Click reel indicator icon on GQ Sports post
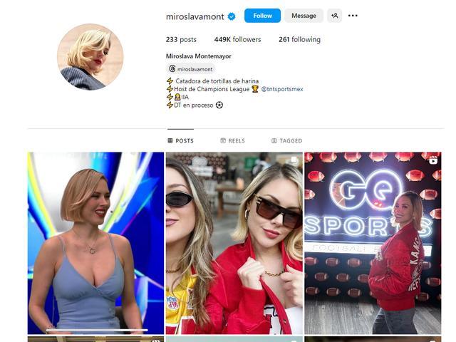Screen dimensions: 456x342 [x=433, y=160]
